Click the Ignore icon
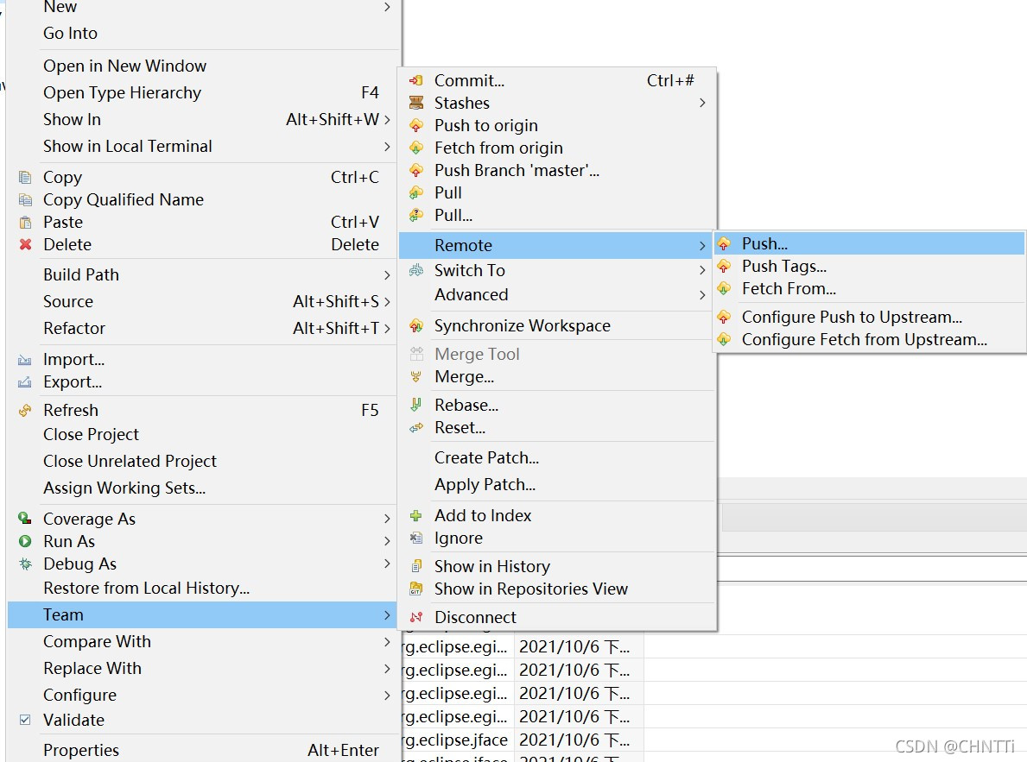Viewport: 1027px width, 762px height. tap(416, 538)
